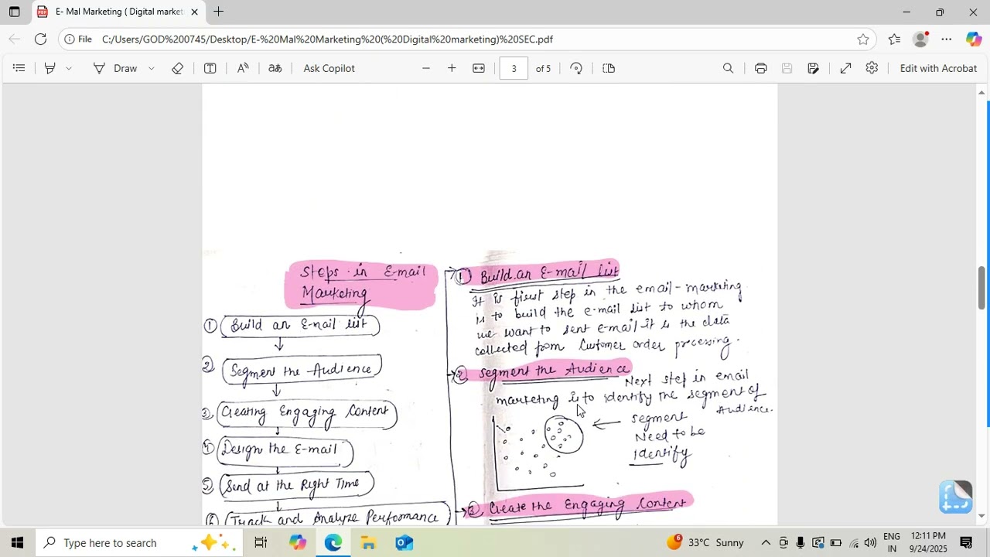Open the browser profile menu
This screenshot has height=557, width=990.
click(x=920, y=39)
